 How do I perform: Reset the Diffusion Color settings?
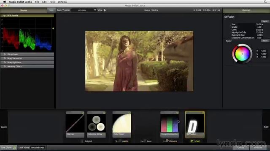[x=265, y=41]
